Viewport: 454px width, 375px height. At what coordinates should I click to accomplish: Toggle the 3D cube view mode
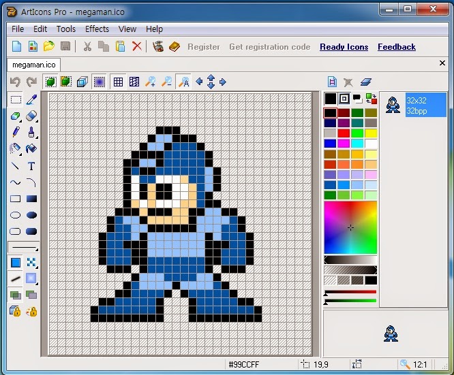pyautogui.click(x=82, y=82)
